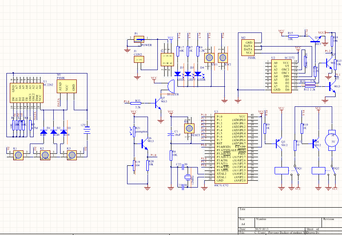
Task: Select the 3V motor symbol
Action: (x=332, y=140)
